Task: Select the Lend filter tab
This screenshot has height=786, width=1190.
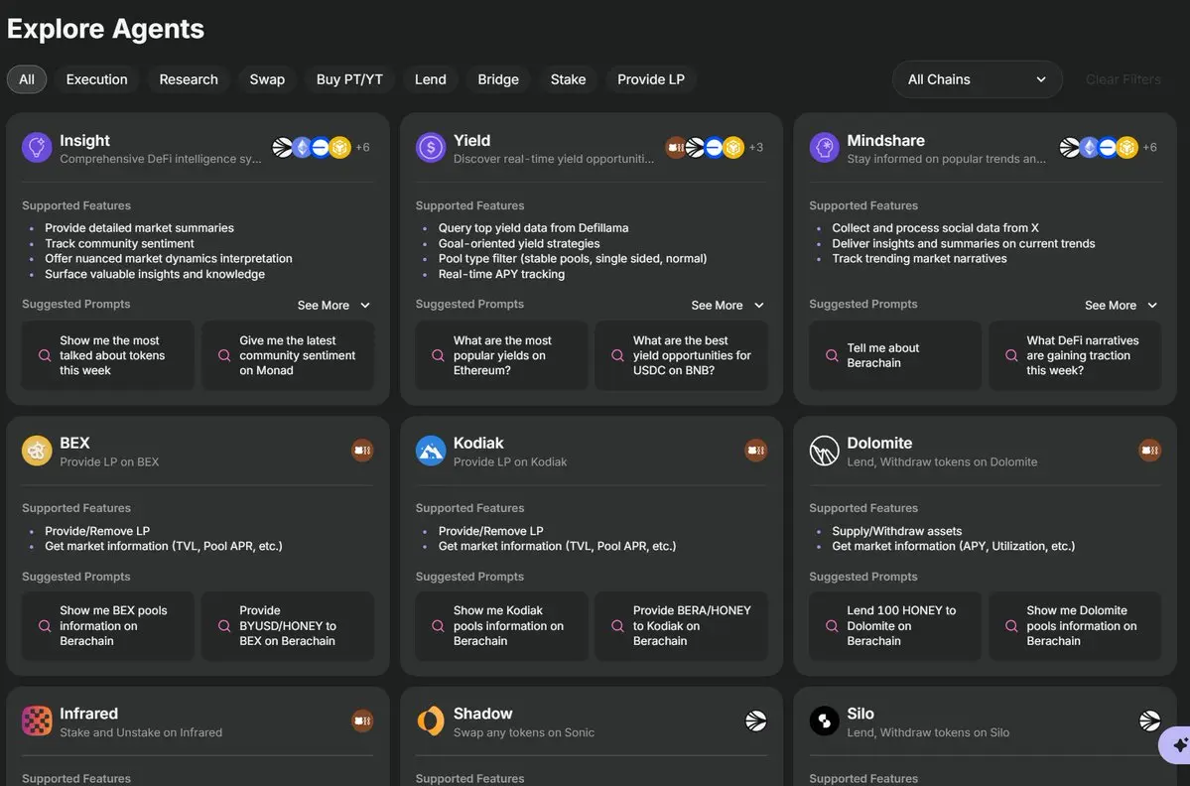Action: pyautogui.click(x=431, y=79)
